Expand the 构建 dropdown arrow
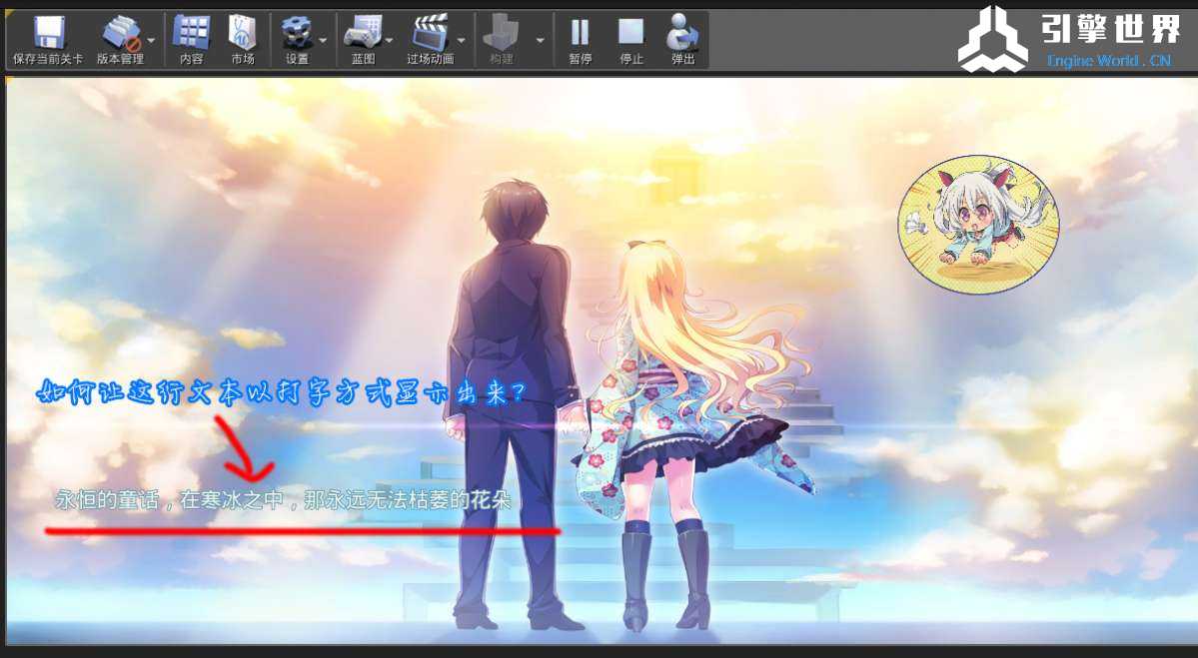 pyautogui.click(x=541, y=40)
